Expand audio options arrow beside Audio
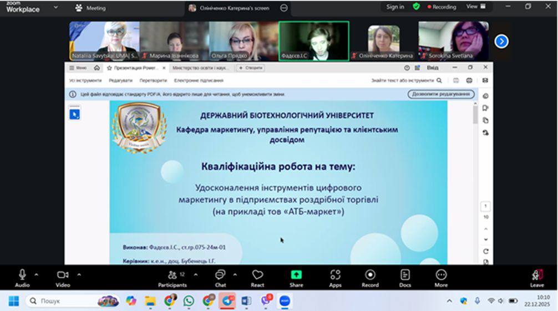The height and width of the screenshot is (311, 558). 37,274
